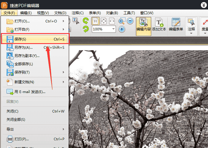Choose 关闭(C) in the file menu
The image size is (208, 148).
pyautogui.click(x=35, y=111)
